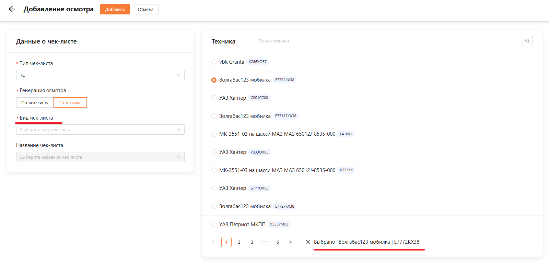Go to previous page arrow
The height and width of the screenshot is (269, 549).
tap(213, 242)
